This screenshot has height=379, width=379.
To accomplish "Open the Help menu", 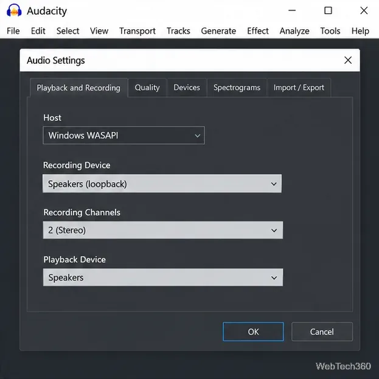I will tap(360, 31).
